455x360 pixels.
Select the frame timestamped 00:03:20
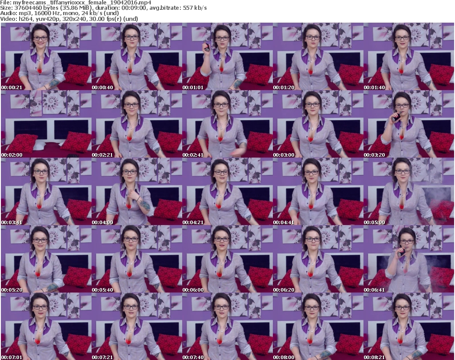(x=409, y=124)
